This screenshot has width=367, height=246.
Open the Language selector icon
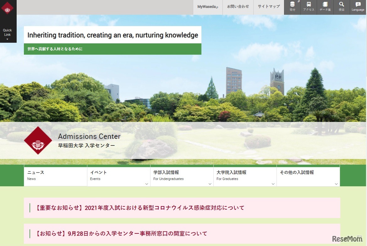click(358, 7)
